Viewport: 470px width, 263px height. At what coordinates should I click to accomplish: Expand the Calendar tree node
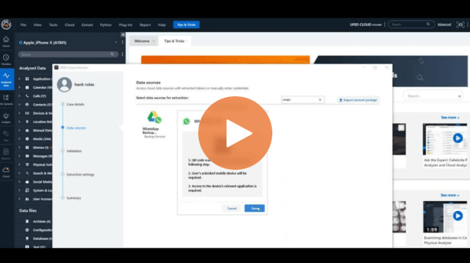coord(20,87)
